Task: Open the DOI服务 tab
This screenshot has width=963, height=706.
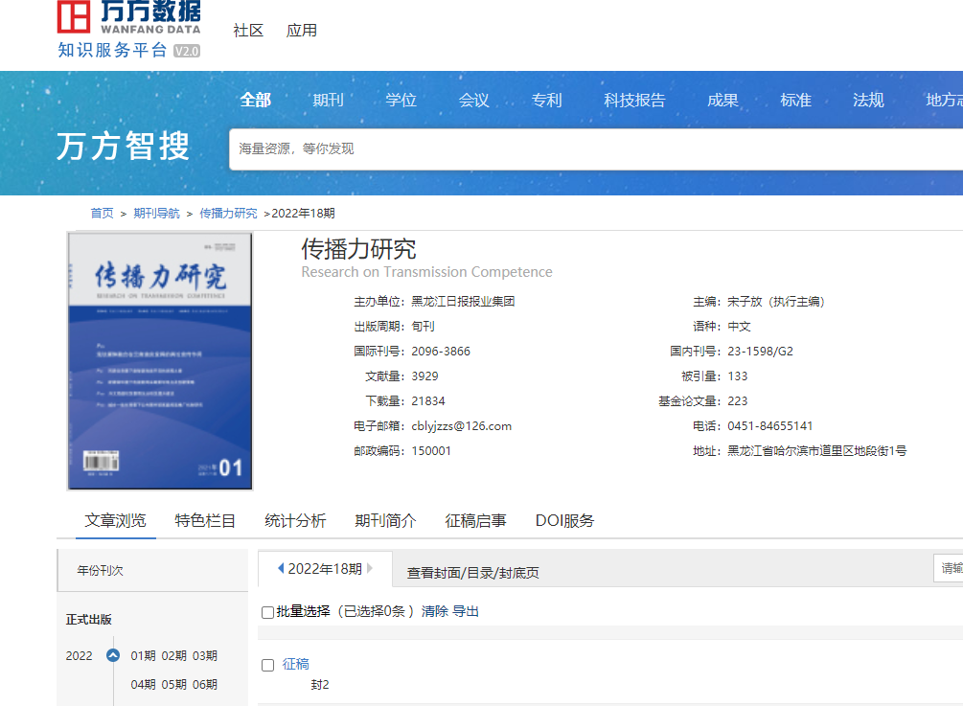Action: coord(564,521)
